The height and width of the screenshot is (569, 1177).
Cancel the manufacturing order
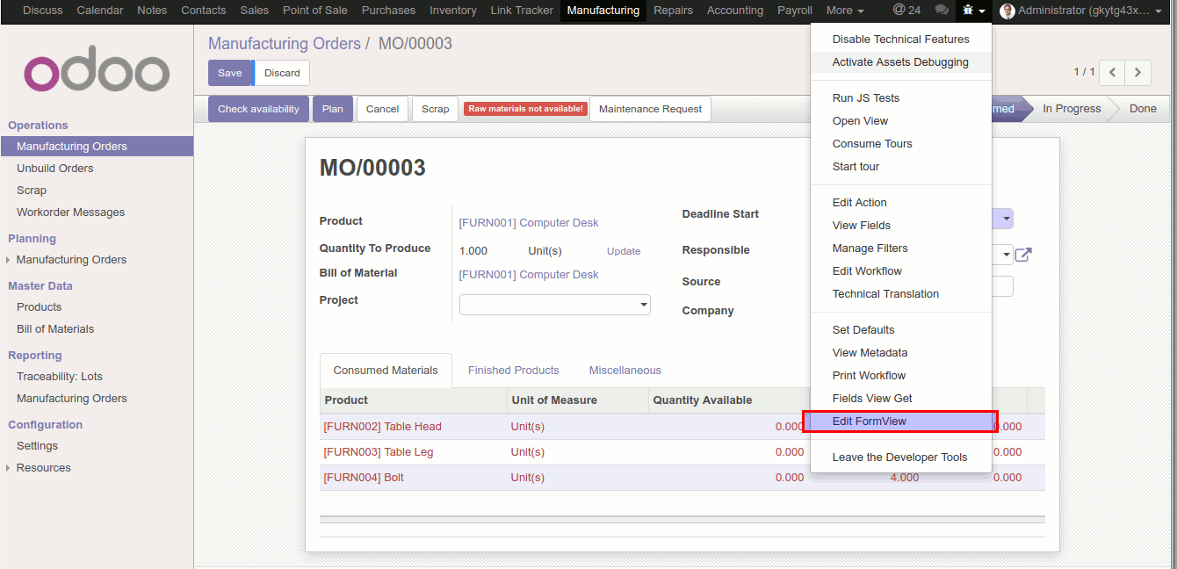[x=382, y=109]
